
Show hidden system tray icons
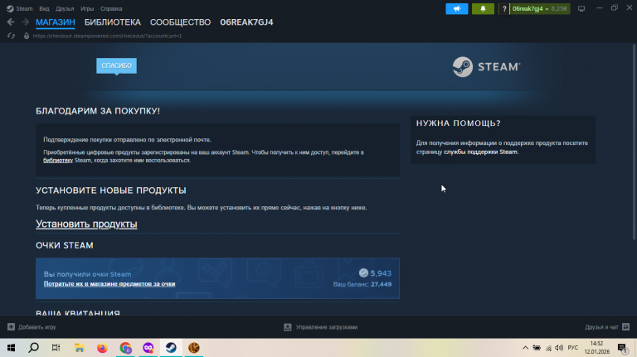click(x=525, y=348)
